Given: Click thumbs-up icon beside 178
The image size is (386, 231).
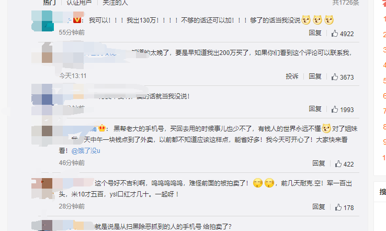Looking at the screenshot, I should [338, 207].
